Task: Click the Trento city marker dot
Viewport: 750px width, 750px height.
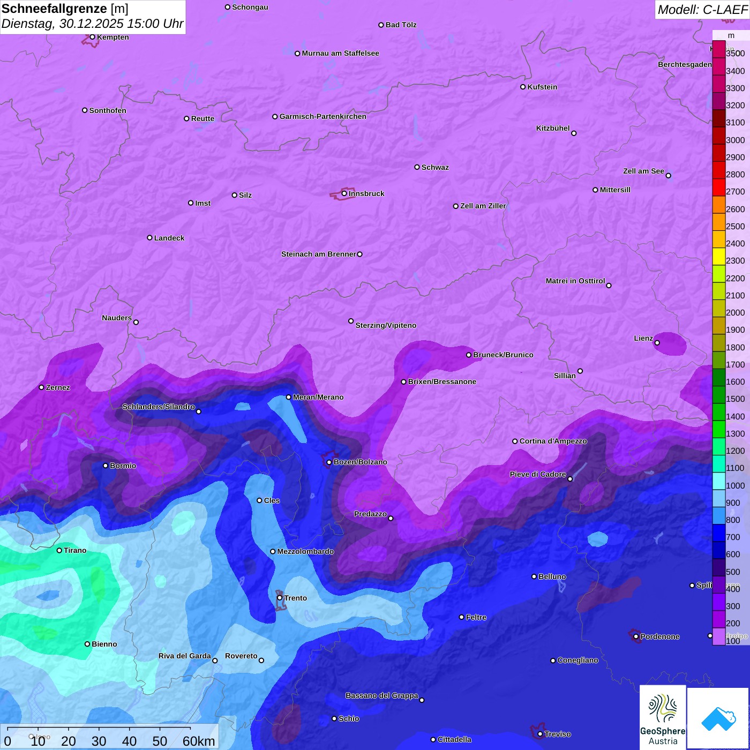Action: pyautogui.click(x=280, y=598)
